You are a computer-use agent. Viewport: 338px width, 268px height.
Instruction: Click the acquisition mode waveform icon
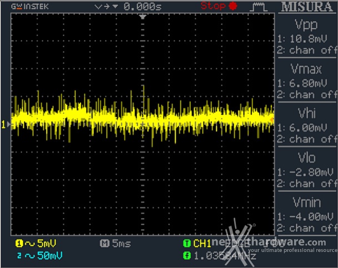[x=259, y=7]
